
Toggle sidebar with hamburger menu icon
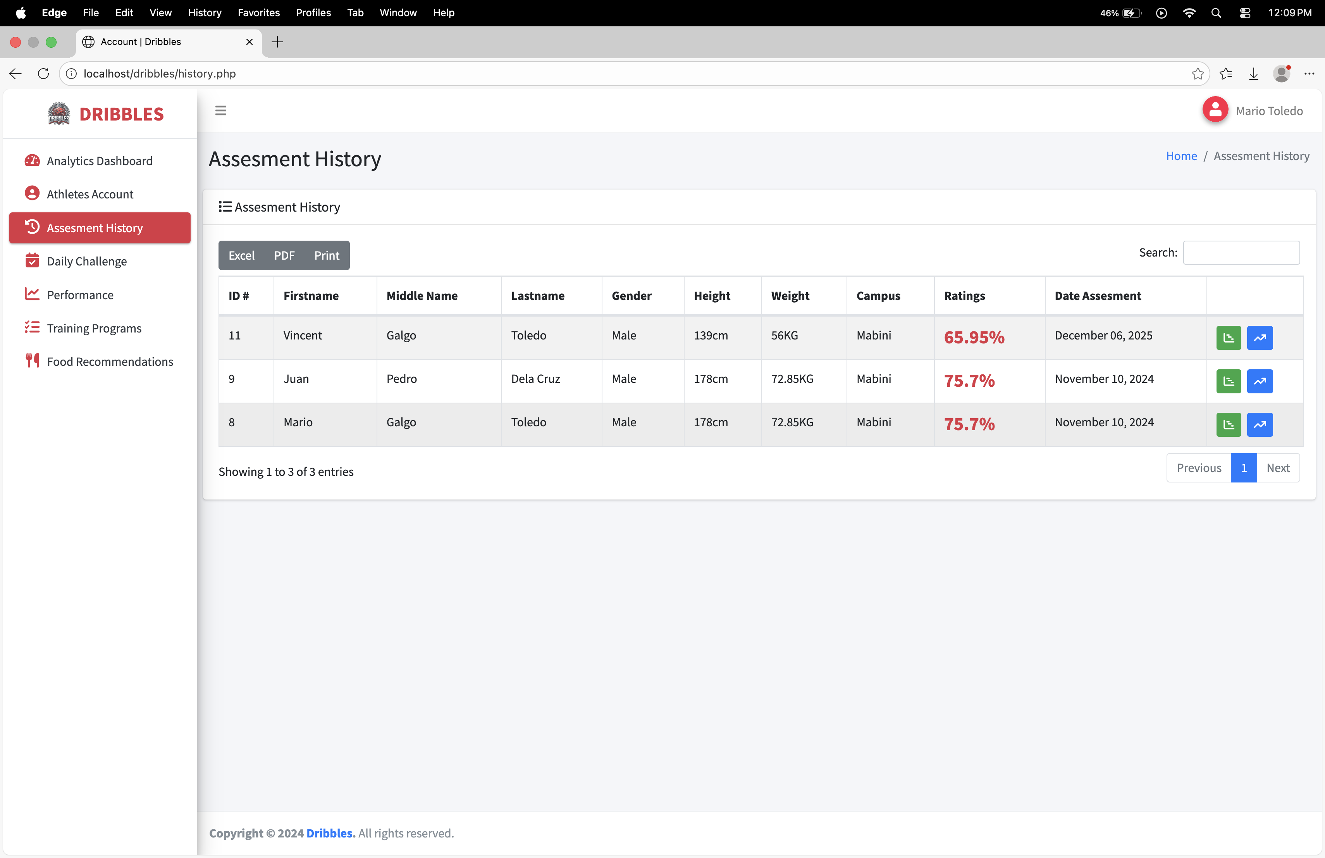(220, 110)
